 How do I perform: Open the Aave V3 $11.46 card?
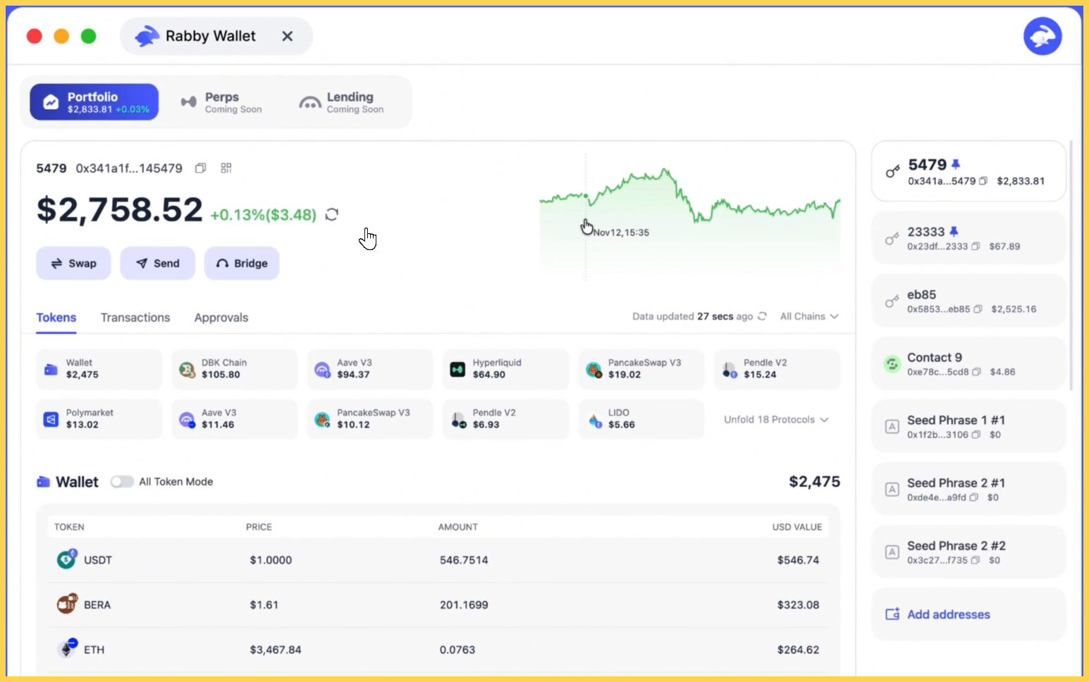[x=235, y=419]
